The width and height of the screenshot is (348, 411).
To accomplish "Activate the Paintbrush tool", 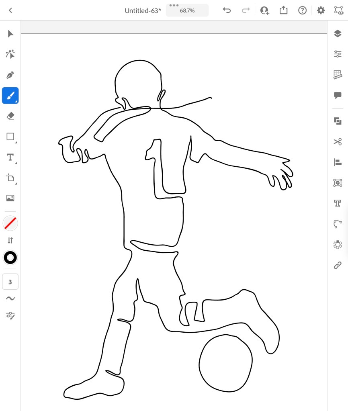I will click(10, 96).
